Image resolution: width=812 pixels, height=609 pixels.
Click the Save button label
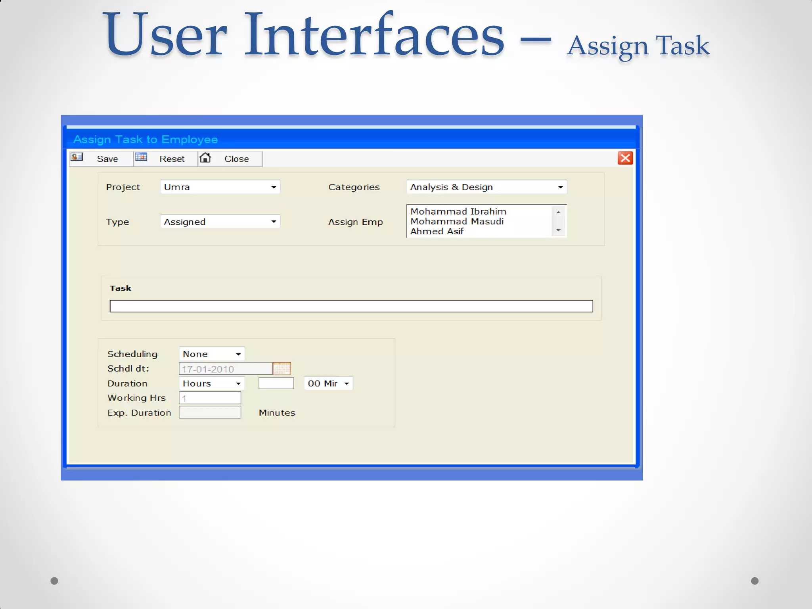[x=107, y=159]
